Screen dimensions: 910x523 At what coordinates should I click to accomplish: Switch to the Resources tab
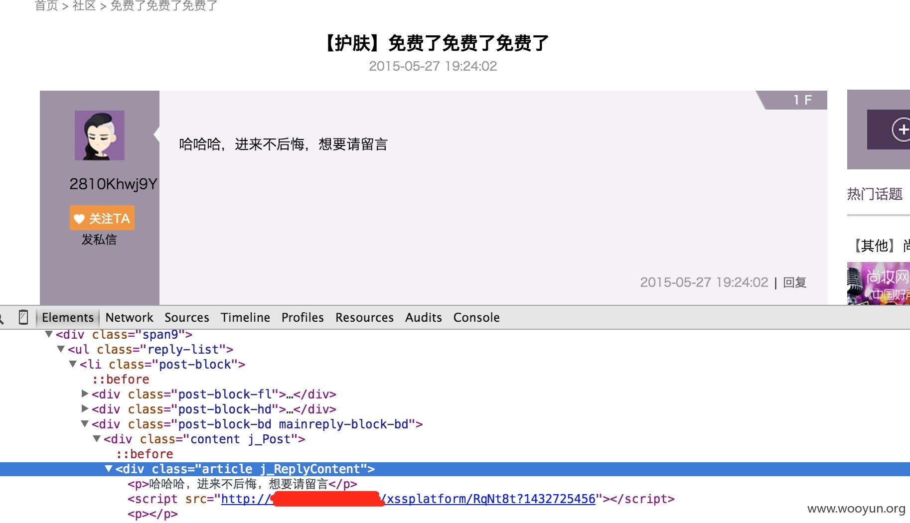[364, 317]
